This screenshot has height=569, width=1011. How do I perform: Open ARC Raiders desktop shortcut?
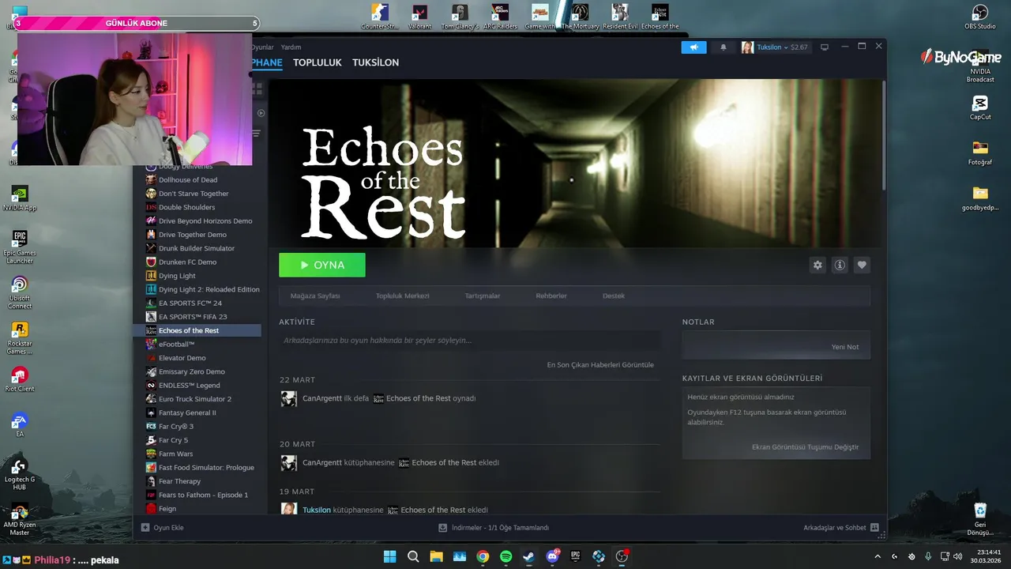coord(500,17)
